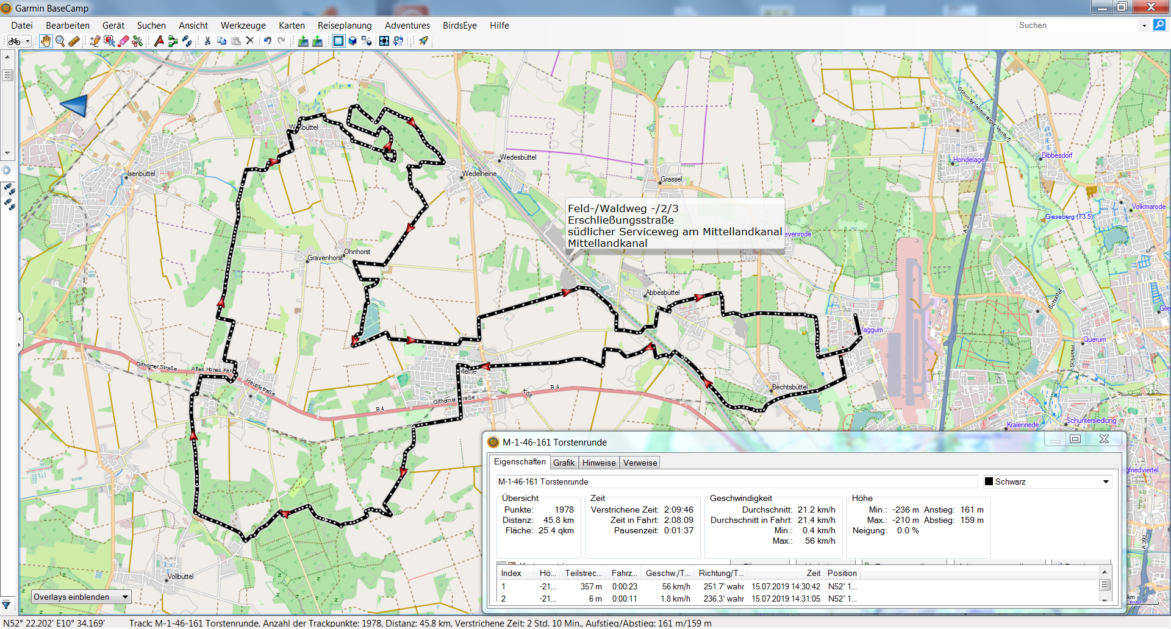
Task: Select the Insert point pencil tool
Action: click(95, 41)
